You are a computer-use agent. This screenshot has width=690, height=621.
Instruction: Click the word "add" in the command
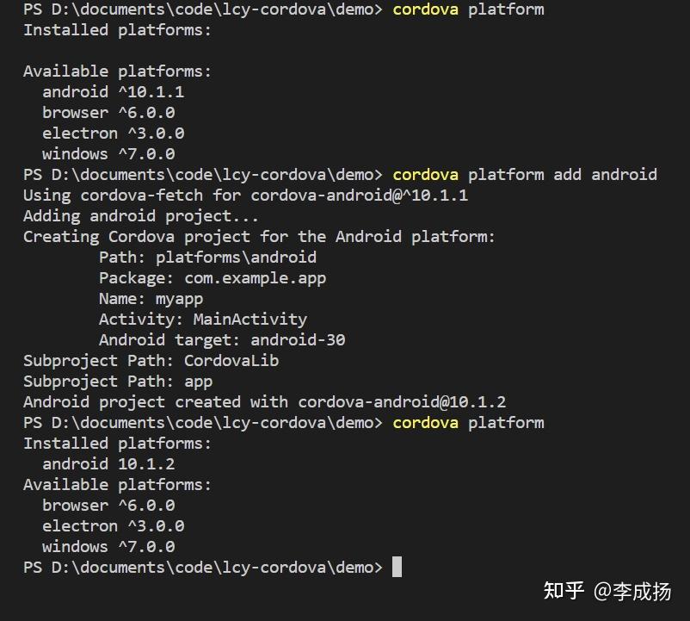pyautogui.click(x=567, y=174)
